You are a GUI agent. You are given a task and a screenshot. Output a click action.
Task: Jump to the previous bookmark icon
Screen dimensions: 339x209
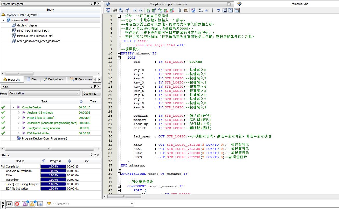point(161,10)
